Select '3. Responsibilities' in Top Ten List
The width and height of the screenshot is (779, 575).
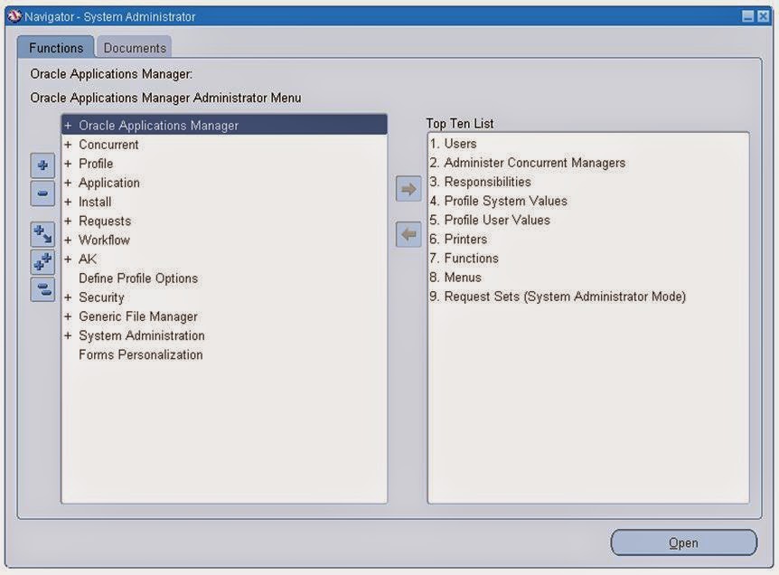[481, 182]
